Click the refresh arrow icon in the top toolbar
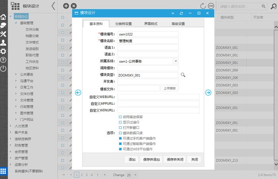 [x=203, y=6]
